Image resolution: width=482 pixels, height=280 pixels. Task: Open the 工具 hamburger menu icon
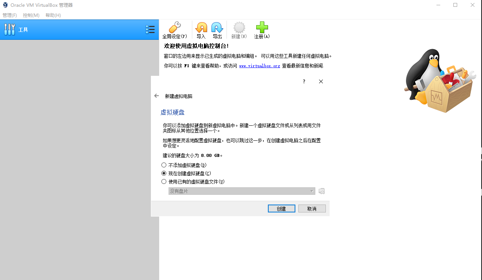coord(150,29)
